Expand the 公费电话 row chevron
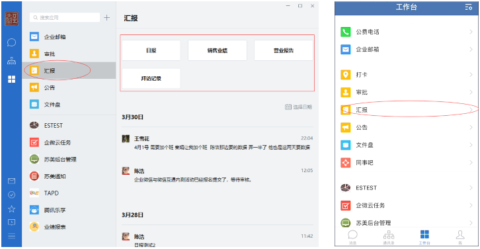This screenshot has height=249, width=480. (x=471, y=32)
